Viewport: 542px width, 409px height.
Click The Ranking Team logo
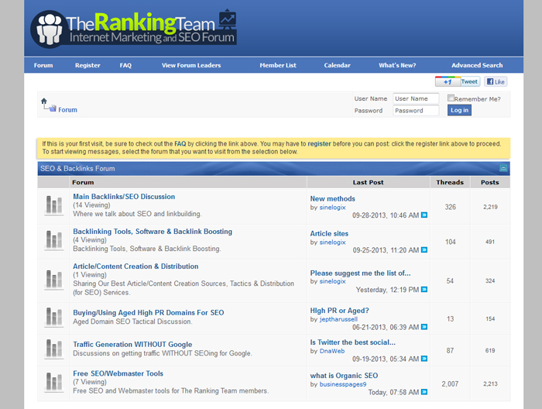coord(134,29)
